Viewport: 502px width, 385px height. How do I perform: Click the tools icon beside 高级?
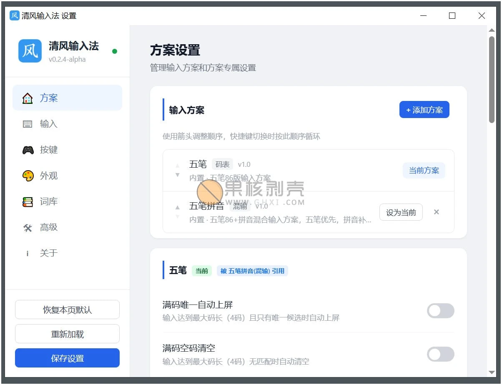click(28, 228)
